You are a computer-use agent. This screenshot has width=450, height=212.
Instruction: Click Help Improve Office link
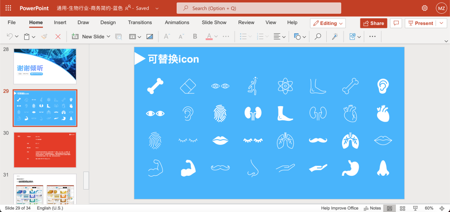(340, 208)
